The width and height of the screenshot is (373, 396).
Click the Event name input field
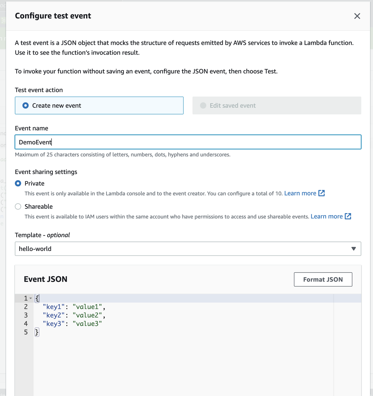[188, 142]
